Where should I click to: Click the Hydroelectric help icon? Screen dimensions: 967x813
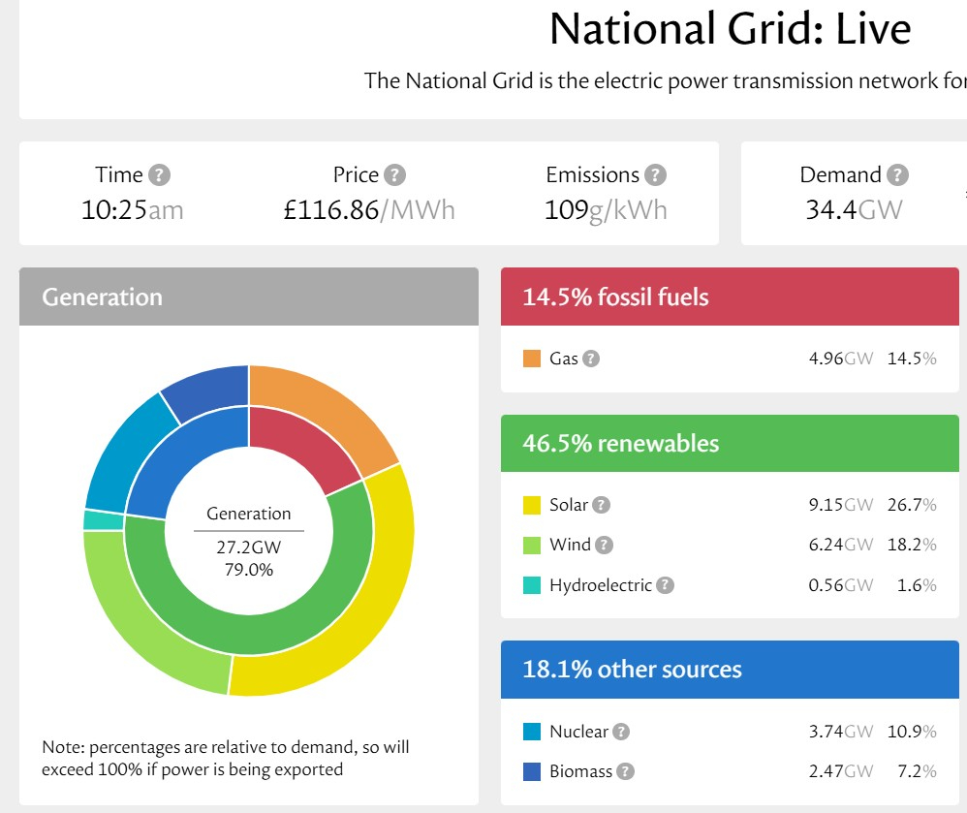pos(665,585)
